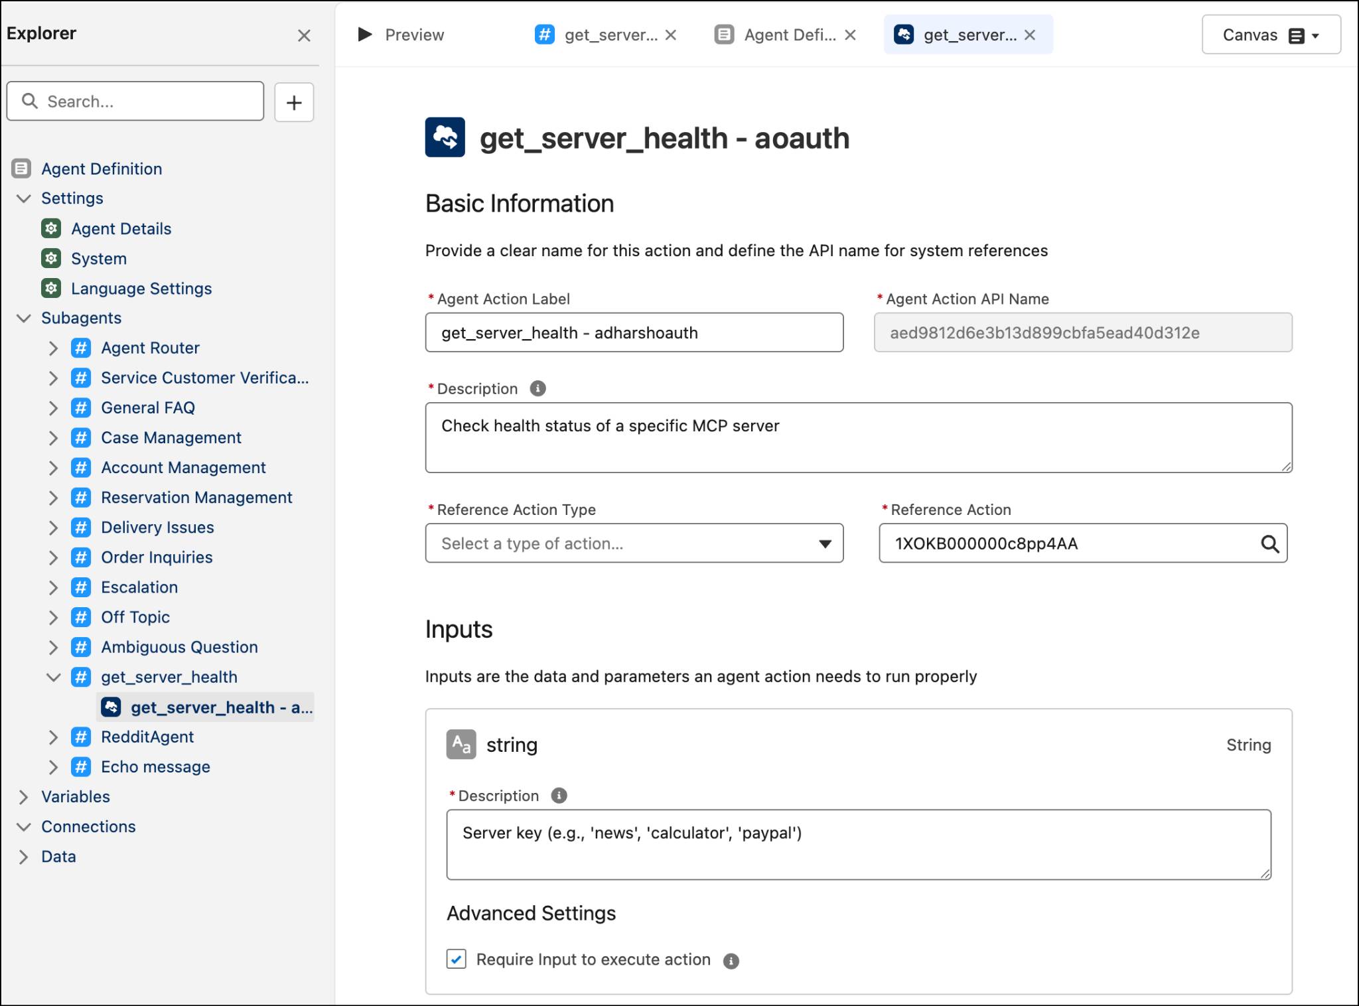Image resolution: width=1359 pixels, height=1006 pixels.
Task: Switch to the Preview tab
Action: coord(401,35)
